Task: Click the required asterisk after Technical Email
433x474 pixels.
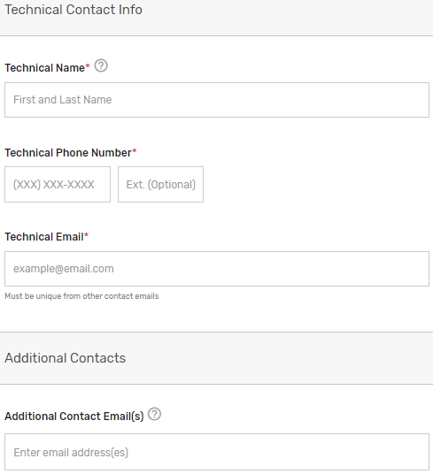Action: [x=86, y=235]
